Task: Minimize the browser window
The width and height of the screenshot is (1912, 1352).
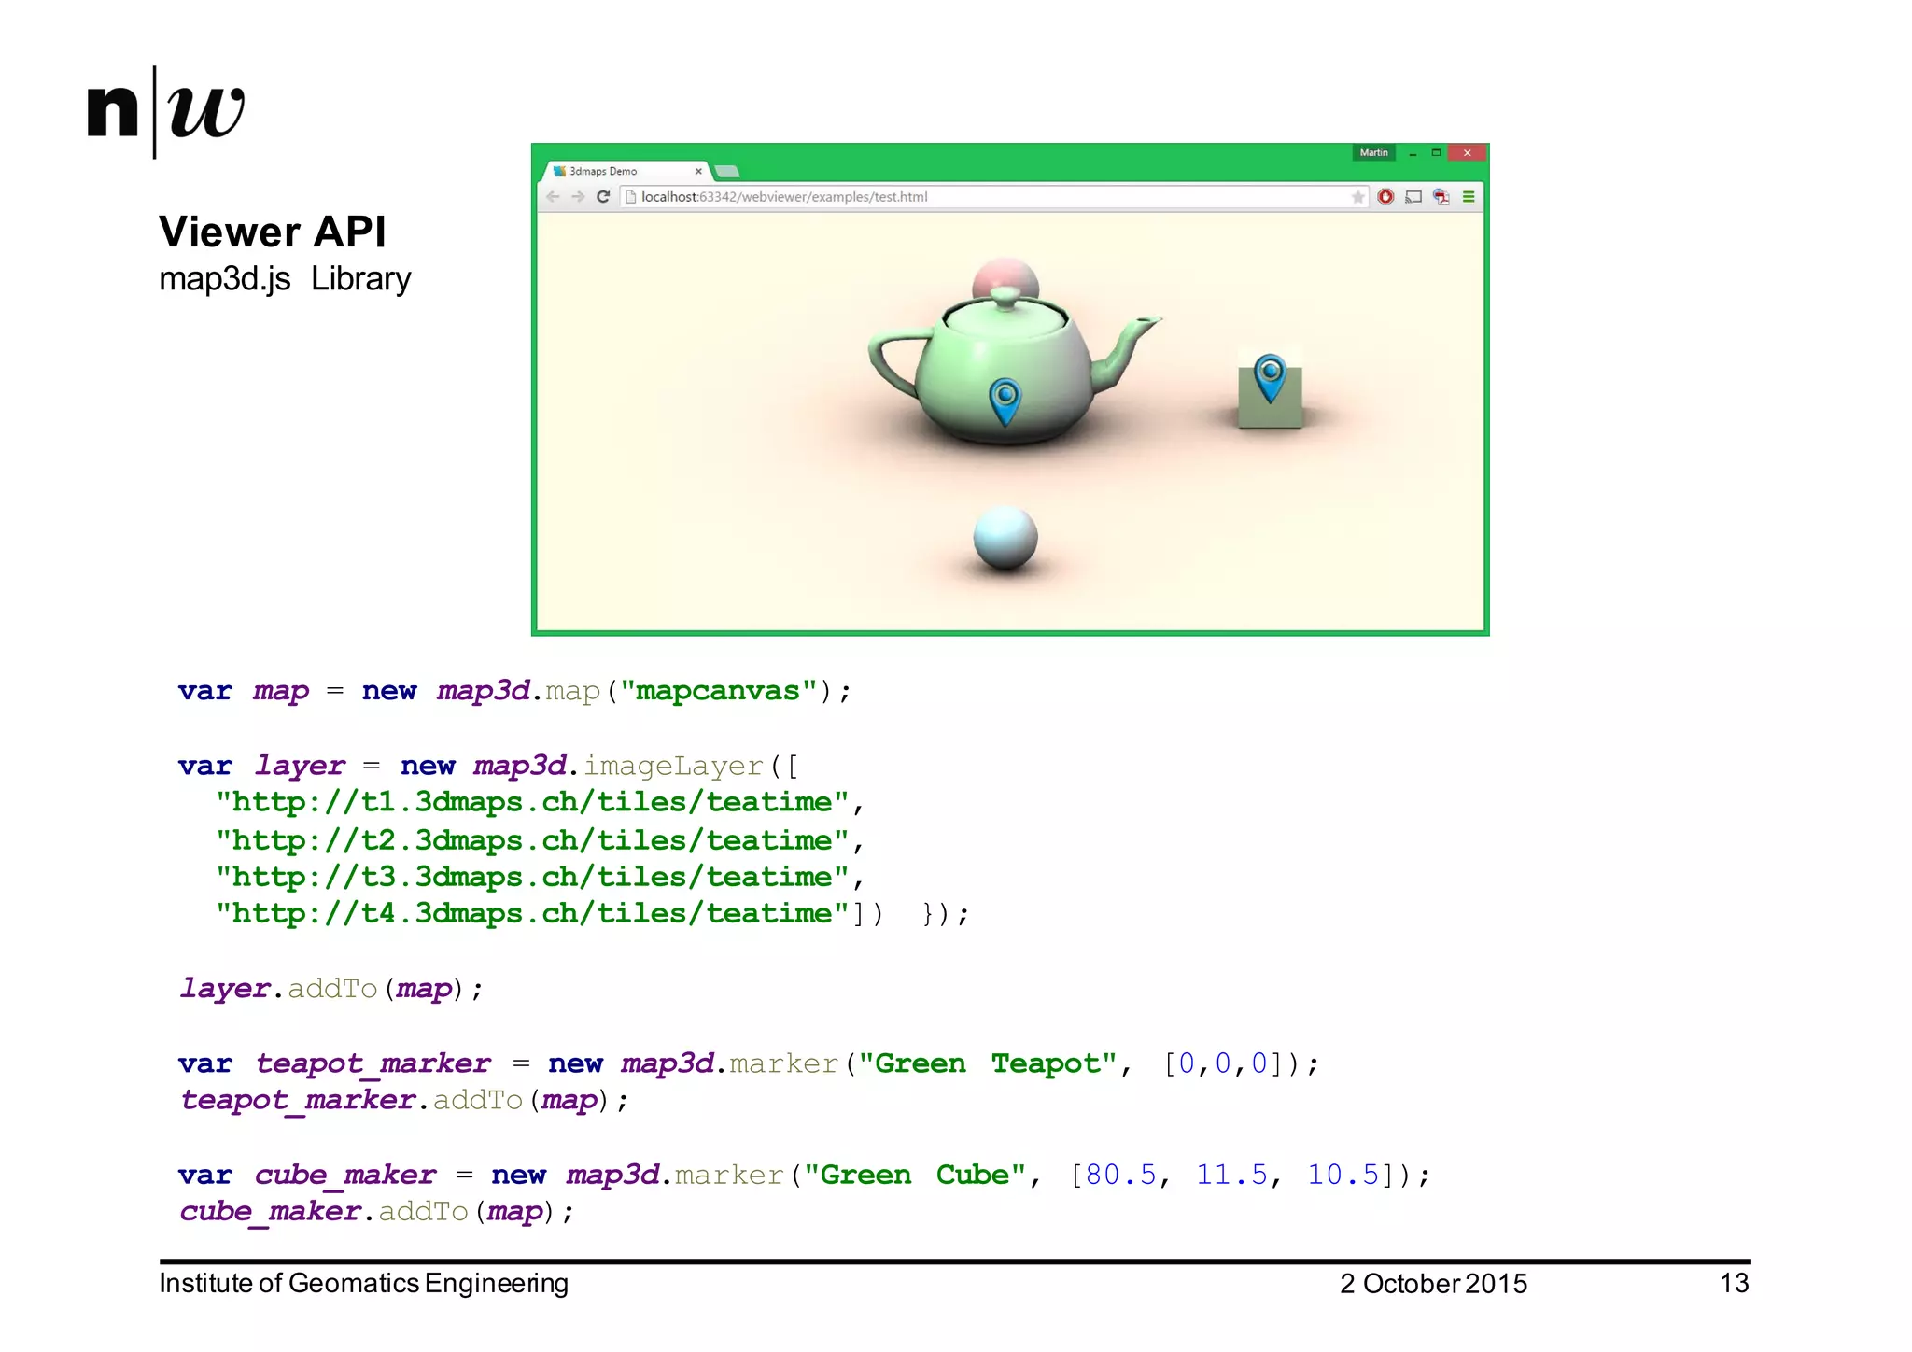Action: [1413, 153]
